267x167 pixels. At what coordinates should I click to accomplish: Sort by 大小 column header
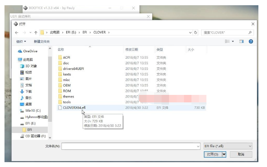coord(191,49)
